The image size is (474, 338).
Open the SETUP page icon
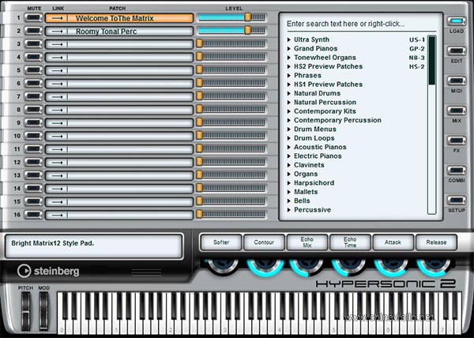pyautogui.click(x=456, y=199)
